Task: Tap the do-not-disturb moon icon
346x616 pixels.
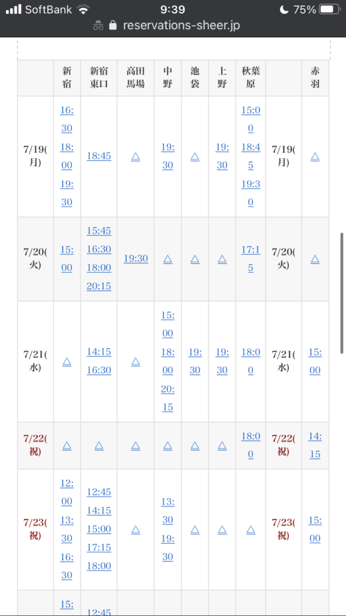Action: click(x=285, y=10)
